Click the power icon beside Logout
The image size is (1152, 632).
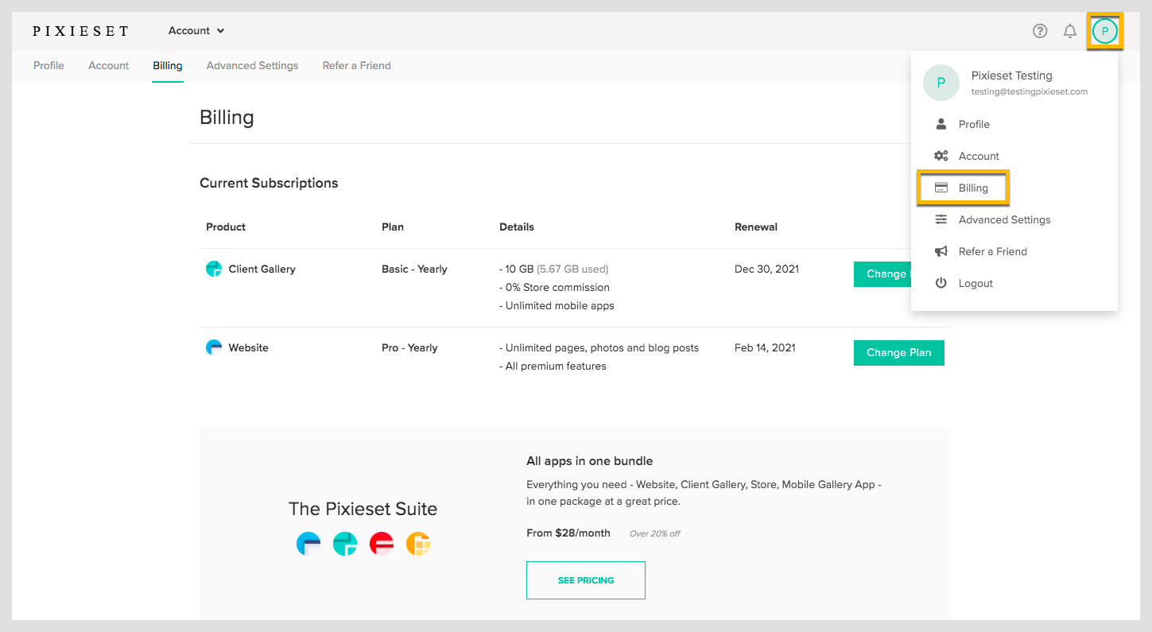click(x=941, y=283)
